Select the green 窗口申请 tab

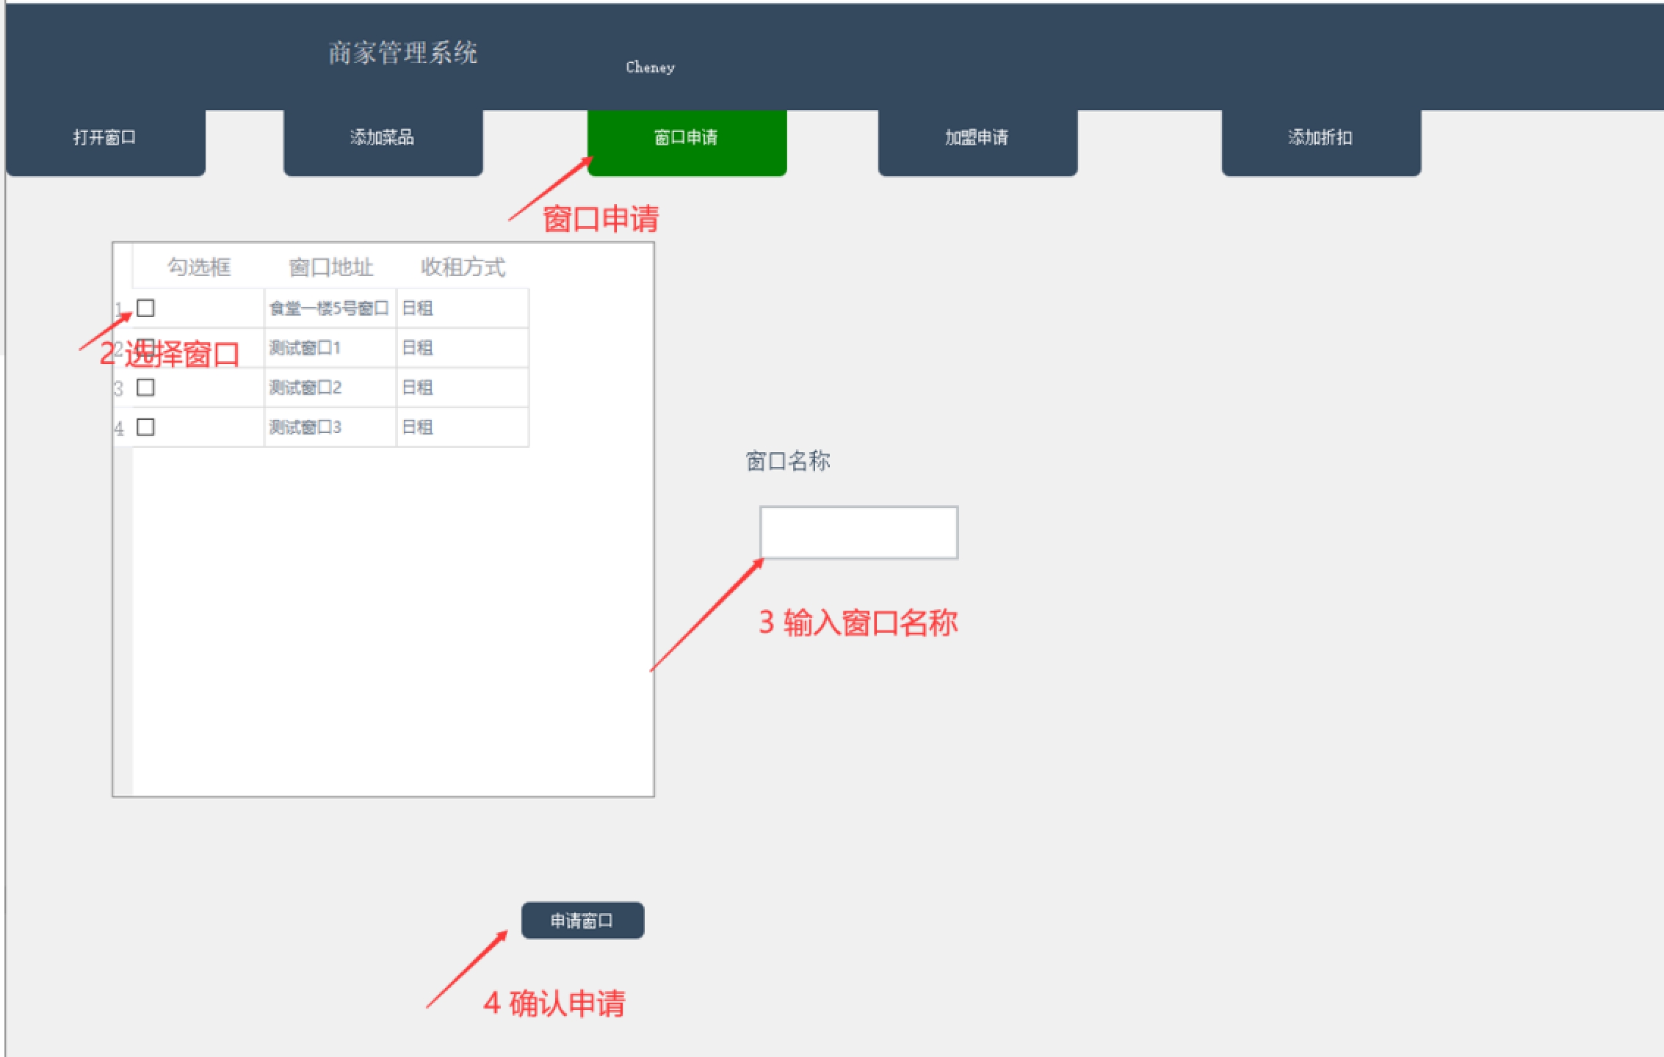pos(687,138)
